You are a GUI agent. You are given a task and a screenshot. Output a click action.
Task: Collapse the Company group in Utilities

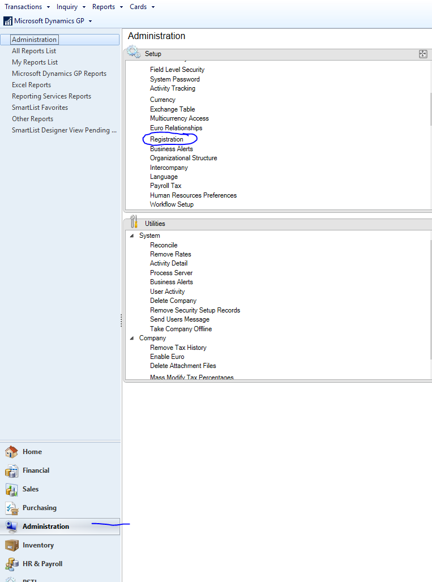coord(132,338)
